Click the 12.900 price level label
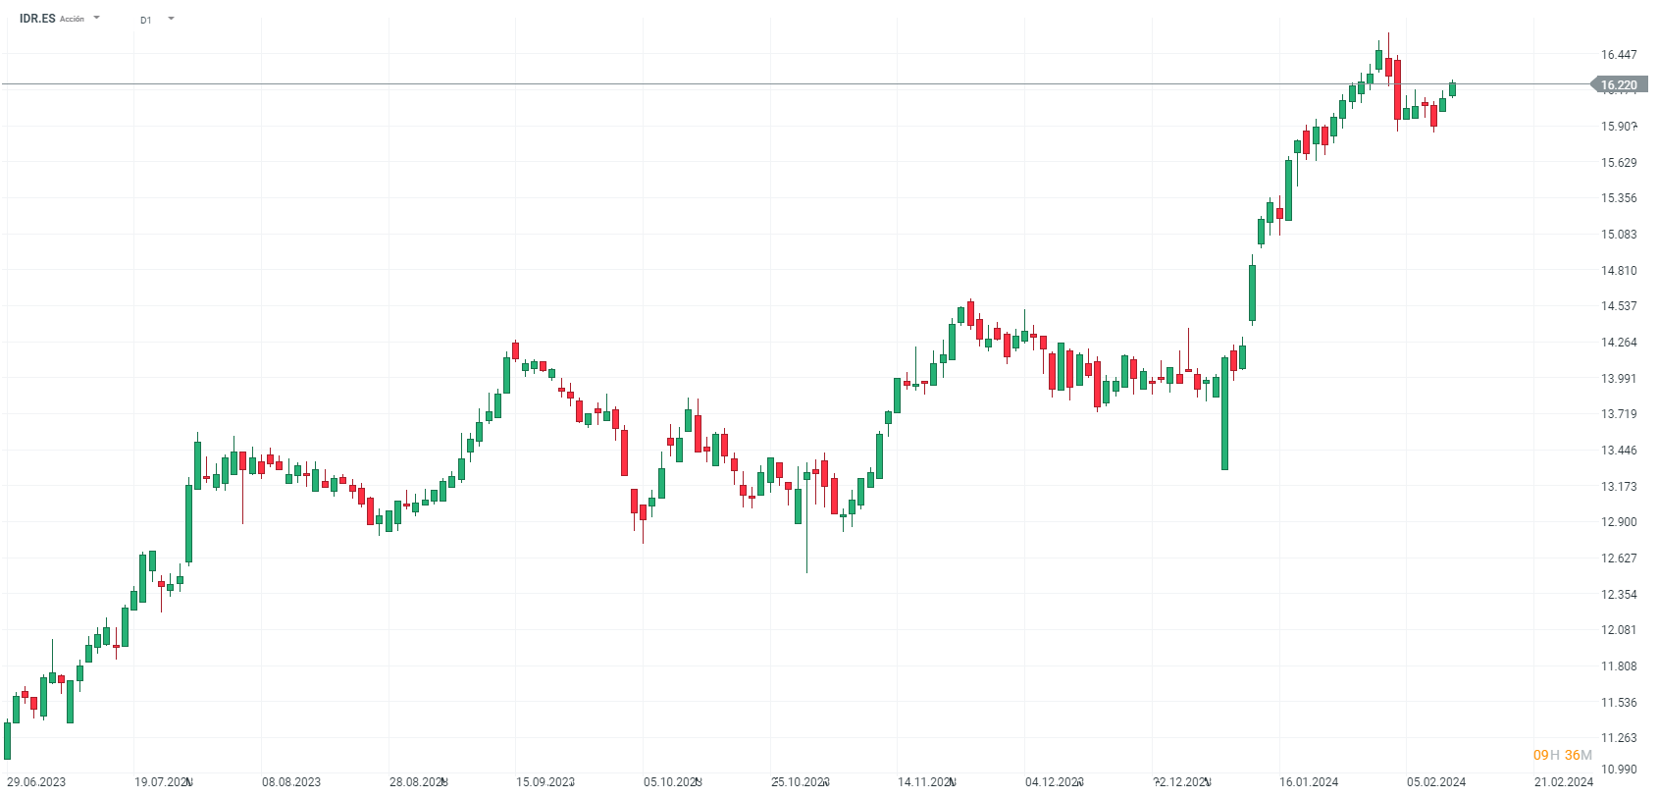 click(x=1619, y=522)
